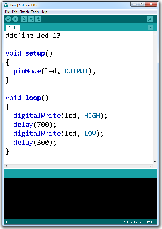
Task: Click the 'LOW' constant
Action: point(90,134)
